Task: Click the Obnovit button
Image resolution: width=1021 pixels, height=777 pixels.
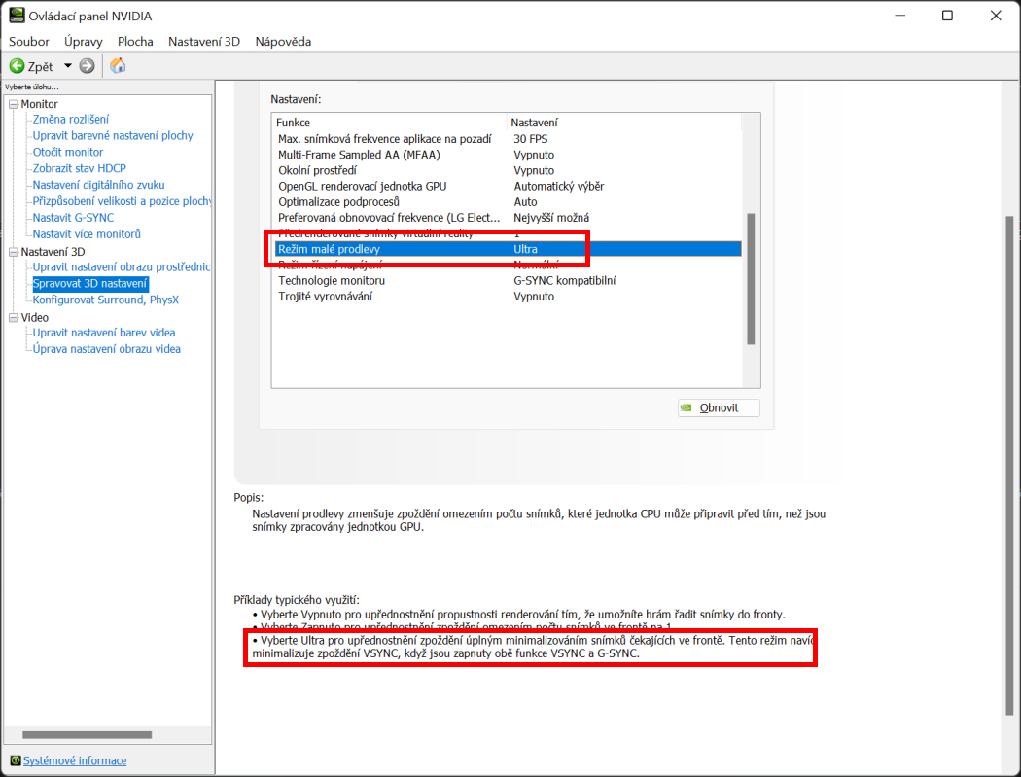Action: 719,407
